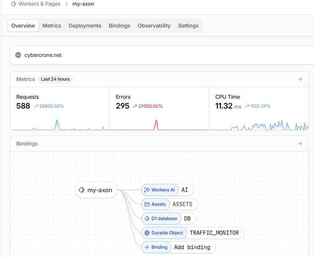Select the my-axon worker node
The height and width of the screenshot is (257, 314).
tap(96, 190)
